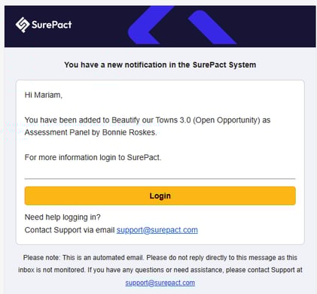317x294 pixels.
Task: Click the 'Beautify our Towns 3.0' text
Action: tap(151, 120)
